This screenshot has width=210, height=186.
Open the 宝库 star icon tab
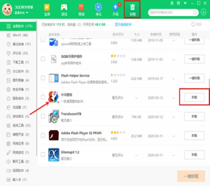click(x=47, y=10)
